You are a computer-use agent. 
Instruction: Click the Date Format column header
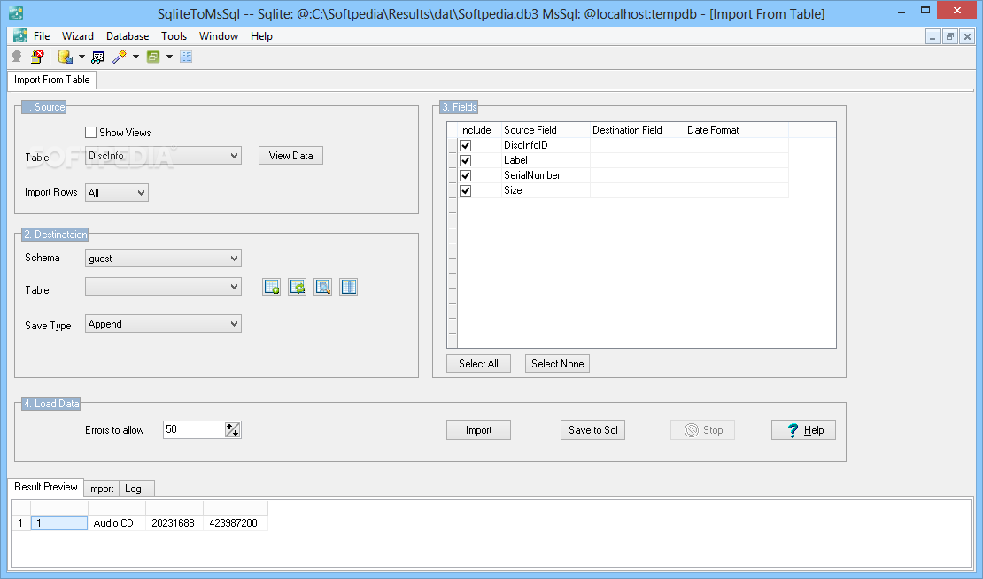pos(737,130)
